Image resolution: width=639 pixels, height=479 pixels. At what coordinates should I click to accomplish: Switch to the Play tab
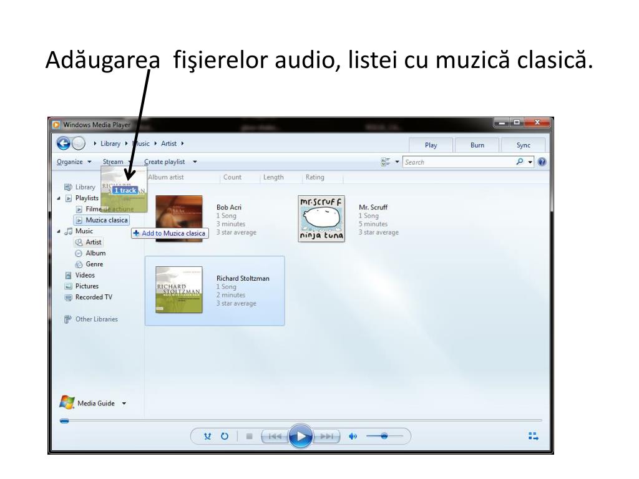tap(431, 145)
